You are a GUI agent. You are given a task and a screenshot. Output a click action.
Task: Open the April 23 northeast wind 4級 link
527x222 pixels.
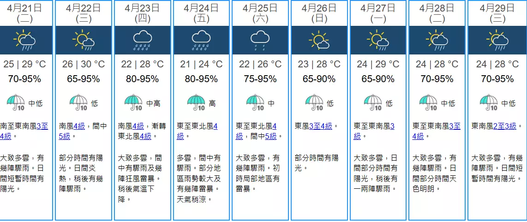[x=146, y=136]
